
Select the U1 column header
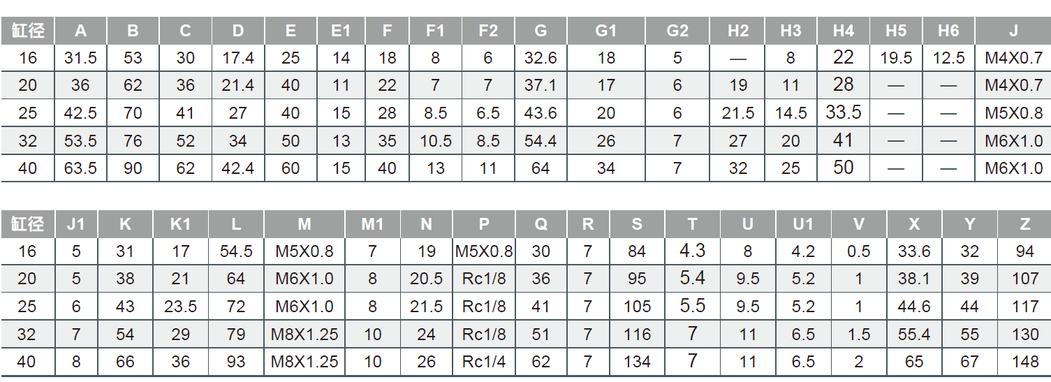(x=803, y=224)
